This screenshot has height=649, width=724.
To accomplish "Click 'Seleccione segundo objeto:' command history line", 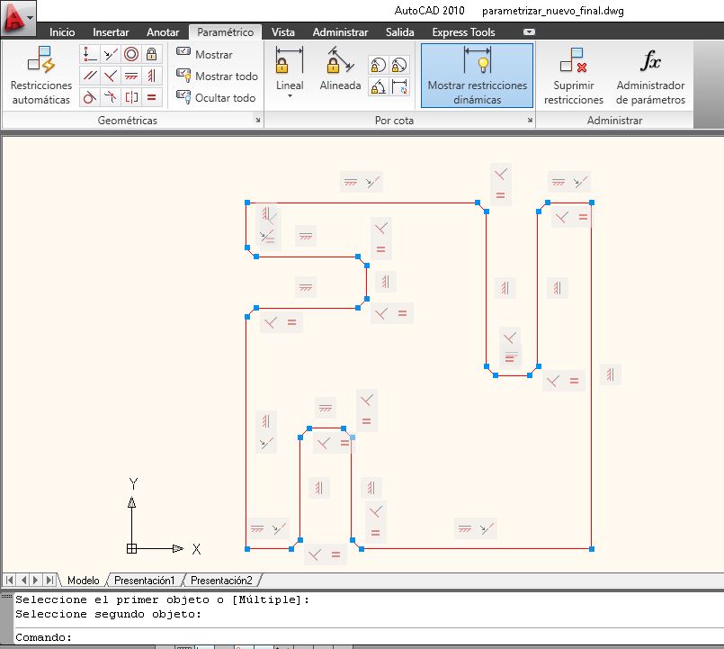I will pyautogui.click(x=109, y=614).
